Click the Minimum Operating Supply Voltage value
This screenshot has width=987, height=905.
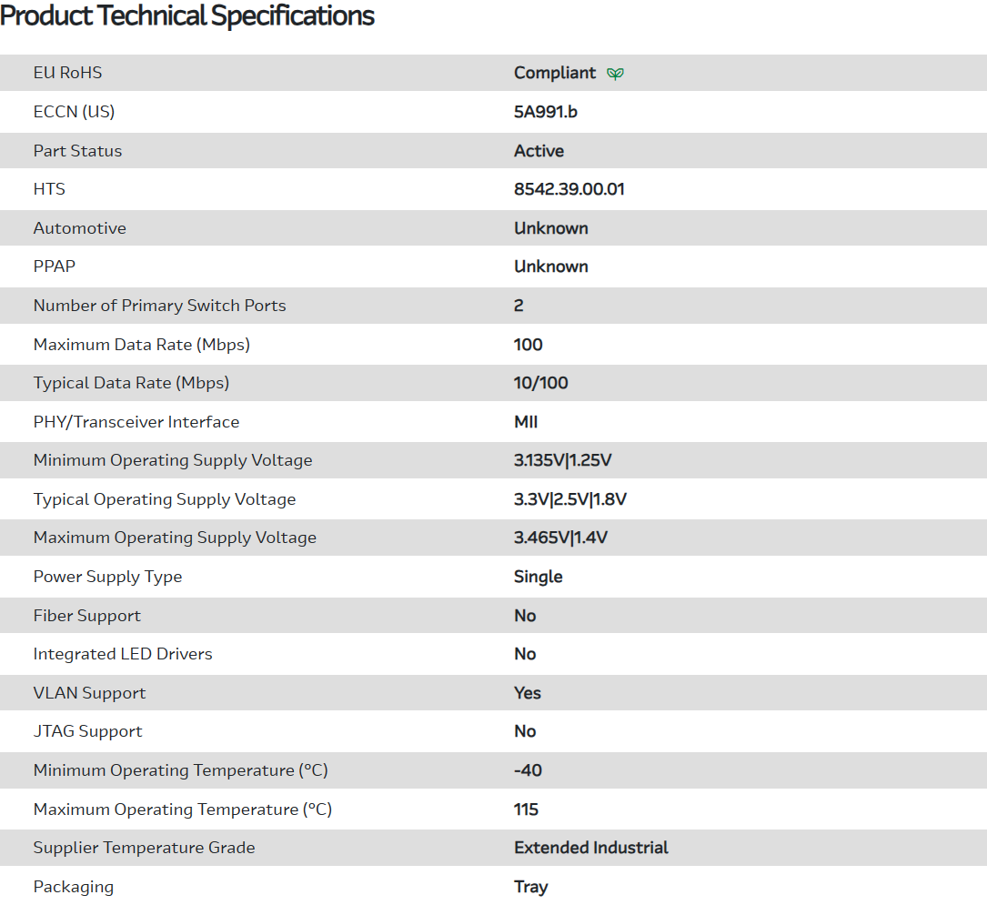pos(562,460)
